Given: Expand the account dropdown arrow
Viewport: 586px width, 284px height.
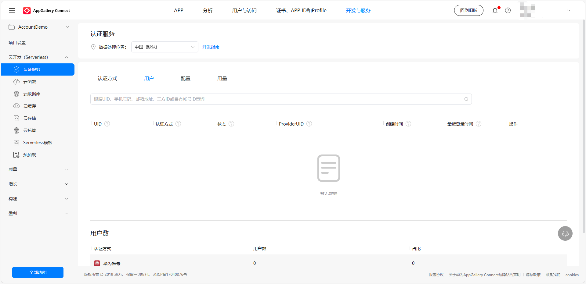Looking at the screenshot, I should click(x=569, y=10).
